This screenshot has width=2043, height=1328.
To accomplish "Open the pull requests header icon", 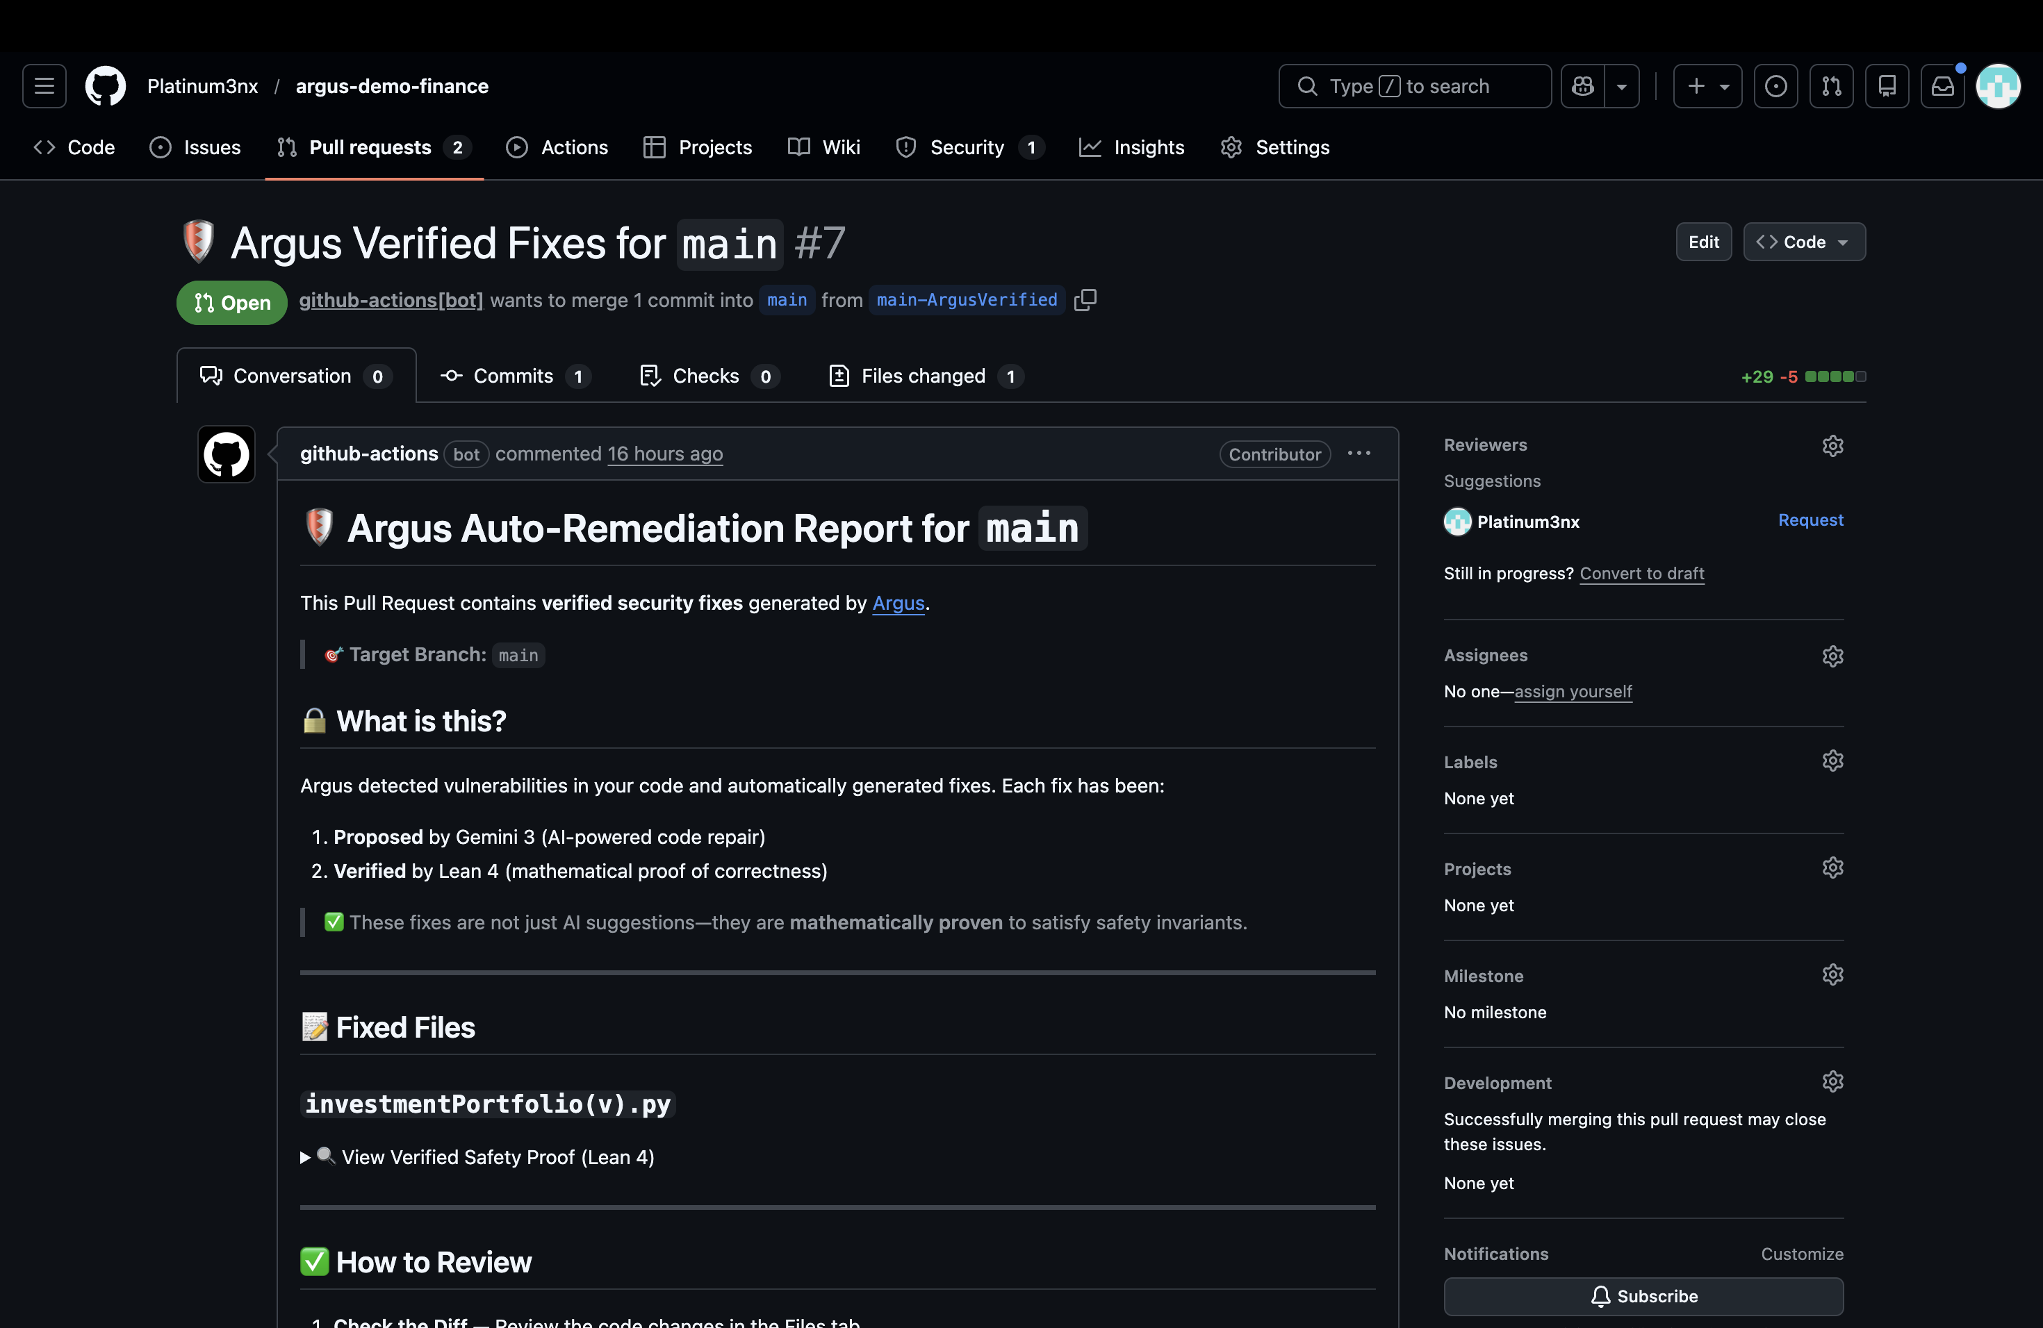I will pos(1831,86).
